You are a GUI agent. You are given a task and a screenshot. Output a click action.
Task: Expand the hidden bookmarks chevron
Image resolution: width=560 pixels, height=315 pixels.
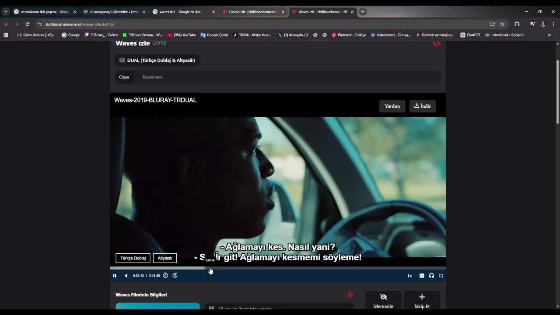tap(549, 35)
